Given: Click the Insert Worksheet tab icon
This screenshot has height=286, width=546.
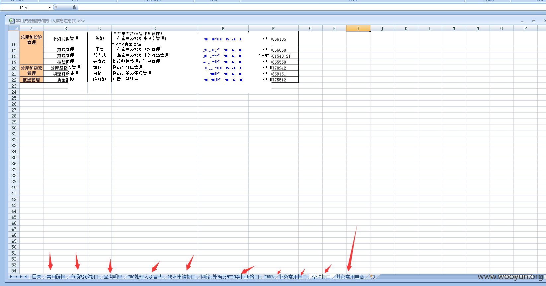Looking at the screenshot, I should coord(372,277).
